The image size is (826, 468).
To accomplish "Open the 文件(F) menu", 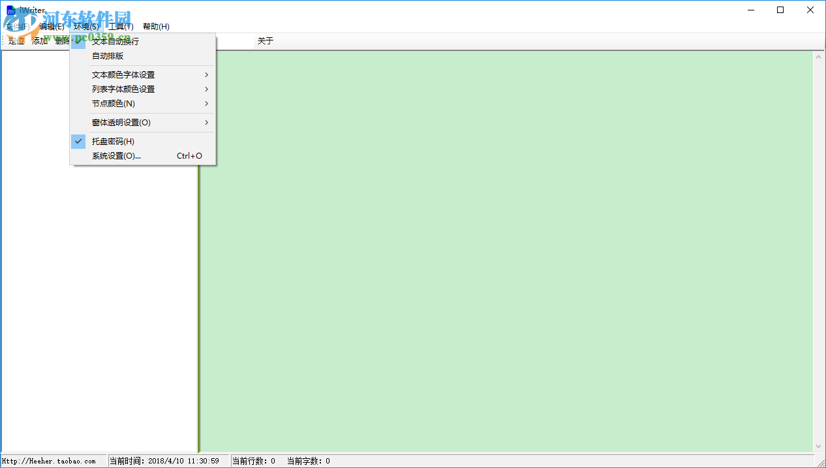I will (x=18, y=26).
